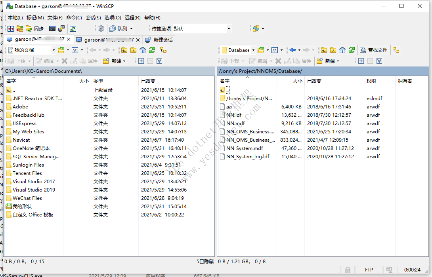Viewport: 432px width, 277px height.
Task: Click local panel select all files icon
Action: pos(159,61)
